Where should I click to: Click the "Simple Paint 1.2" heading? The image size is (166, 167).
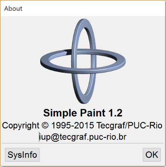(x=83, y=113)
